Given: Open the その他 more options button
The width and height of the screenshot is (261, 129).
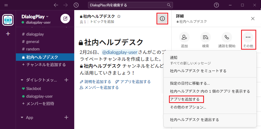Looking at the screenshot, I should click(248, 37).
